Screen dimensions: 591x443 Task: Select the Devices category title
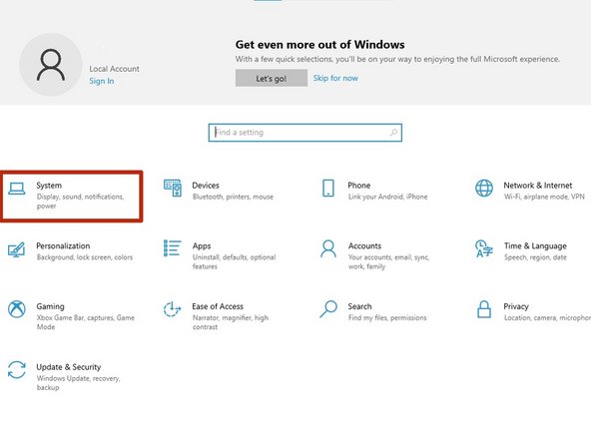206,186
